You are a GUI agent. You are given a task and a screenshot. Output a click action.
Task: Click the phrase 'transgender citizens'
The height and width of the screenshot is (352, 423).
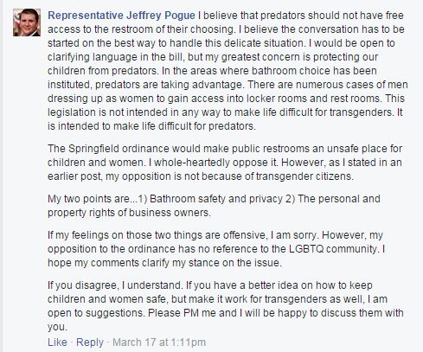point(304,176)
